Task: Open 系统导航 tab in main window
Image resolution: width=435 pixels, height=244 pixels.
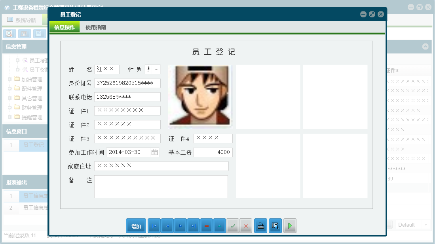Action: coord(22,20)
